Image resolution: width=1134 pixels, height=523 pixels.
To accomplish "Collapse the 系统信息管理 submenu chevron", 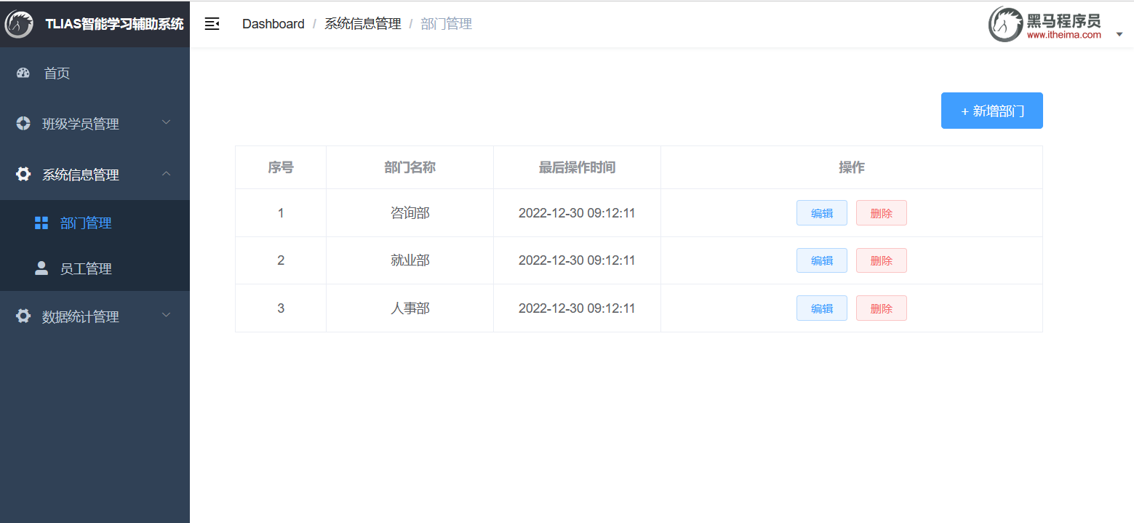I will click(x=166, y=174).
